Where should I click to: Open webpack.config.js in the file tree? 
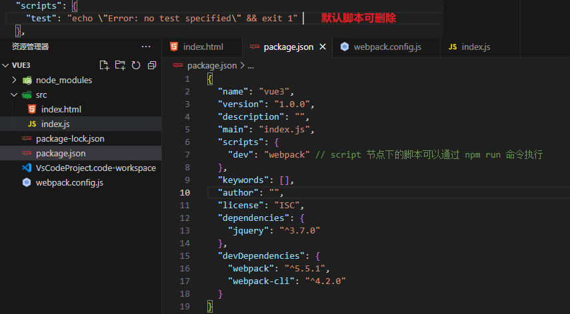tap(81, 182)
